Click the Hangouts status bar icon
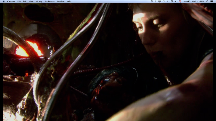The width and height of the screenshot is (216, 121). pos(152,1)
